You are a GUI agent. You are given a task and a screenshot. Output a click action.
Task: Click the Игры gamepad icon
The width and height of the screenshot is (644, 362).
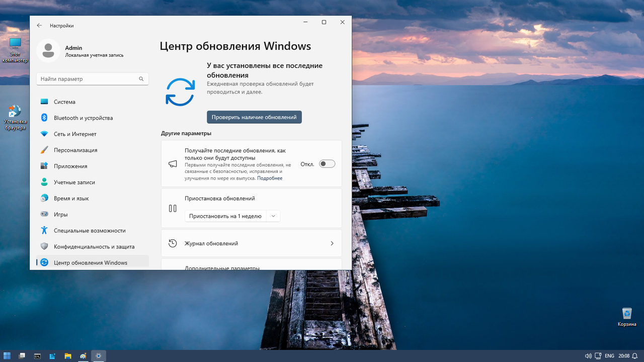pyautogui.click(x=44, y=214)
